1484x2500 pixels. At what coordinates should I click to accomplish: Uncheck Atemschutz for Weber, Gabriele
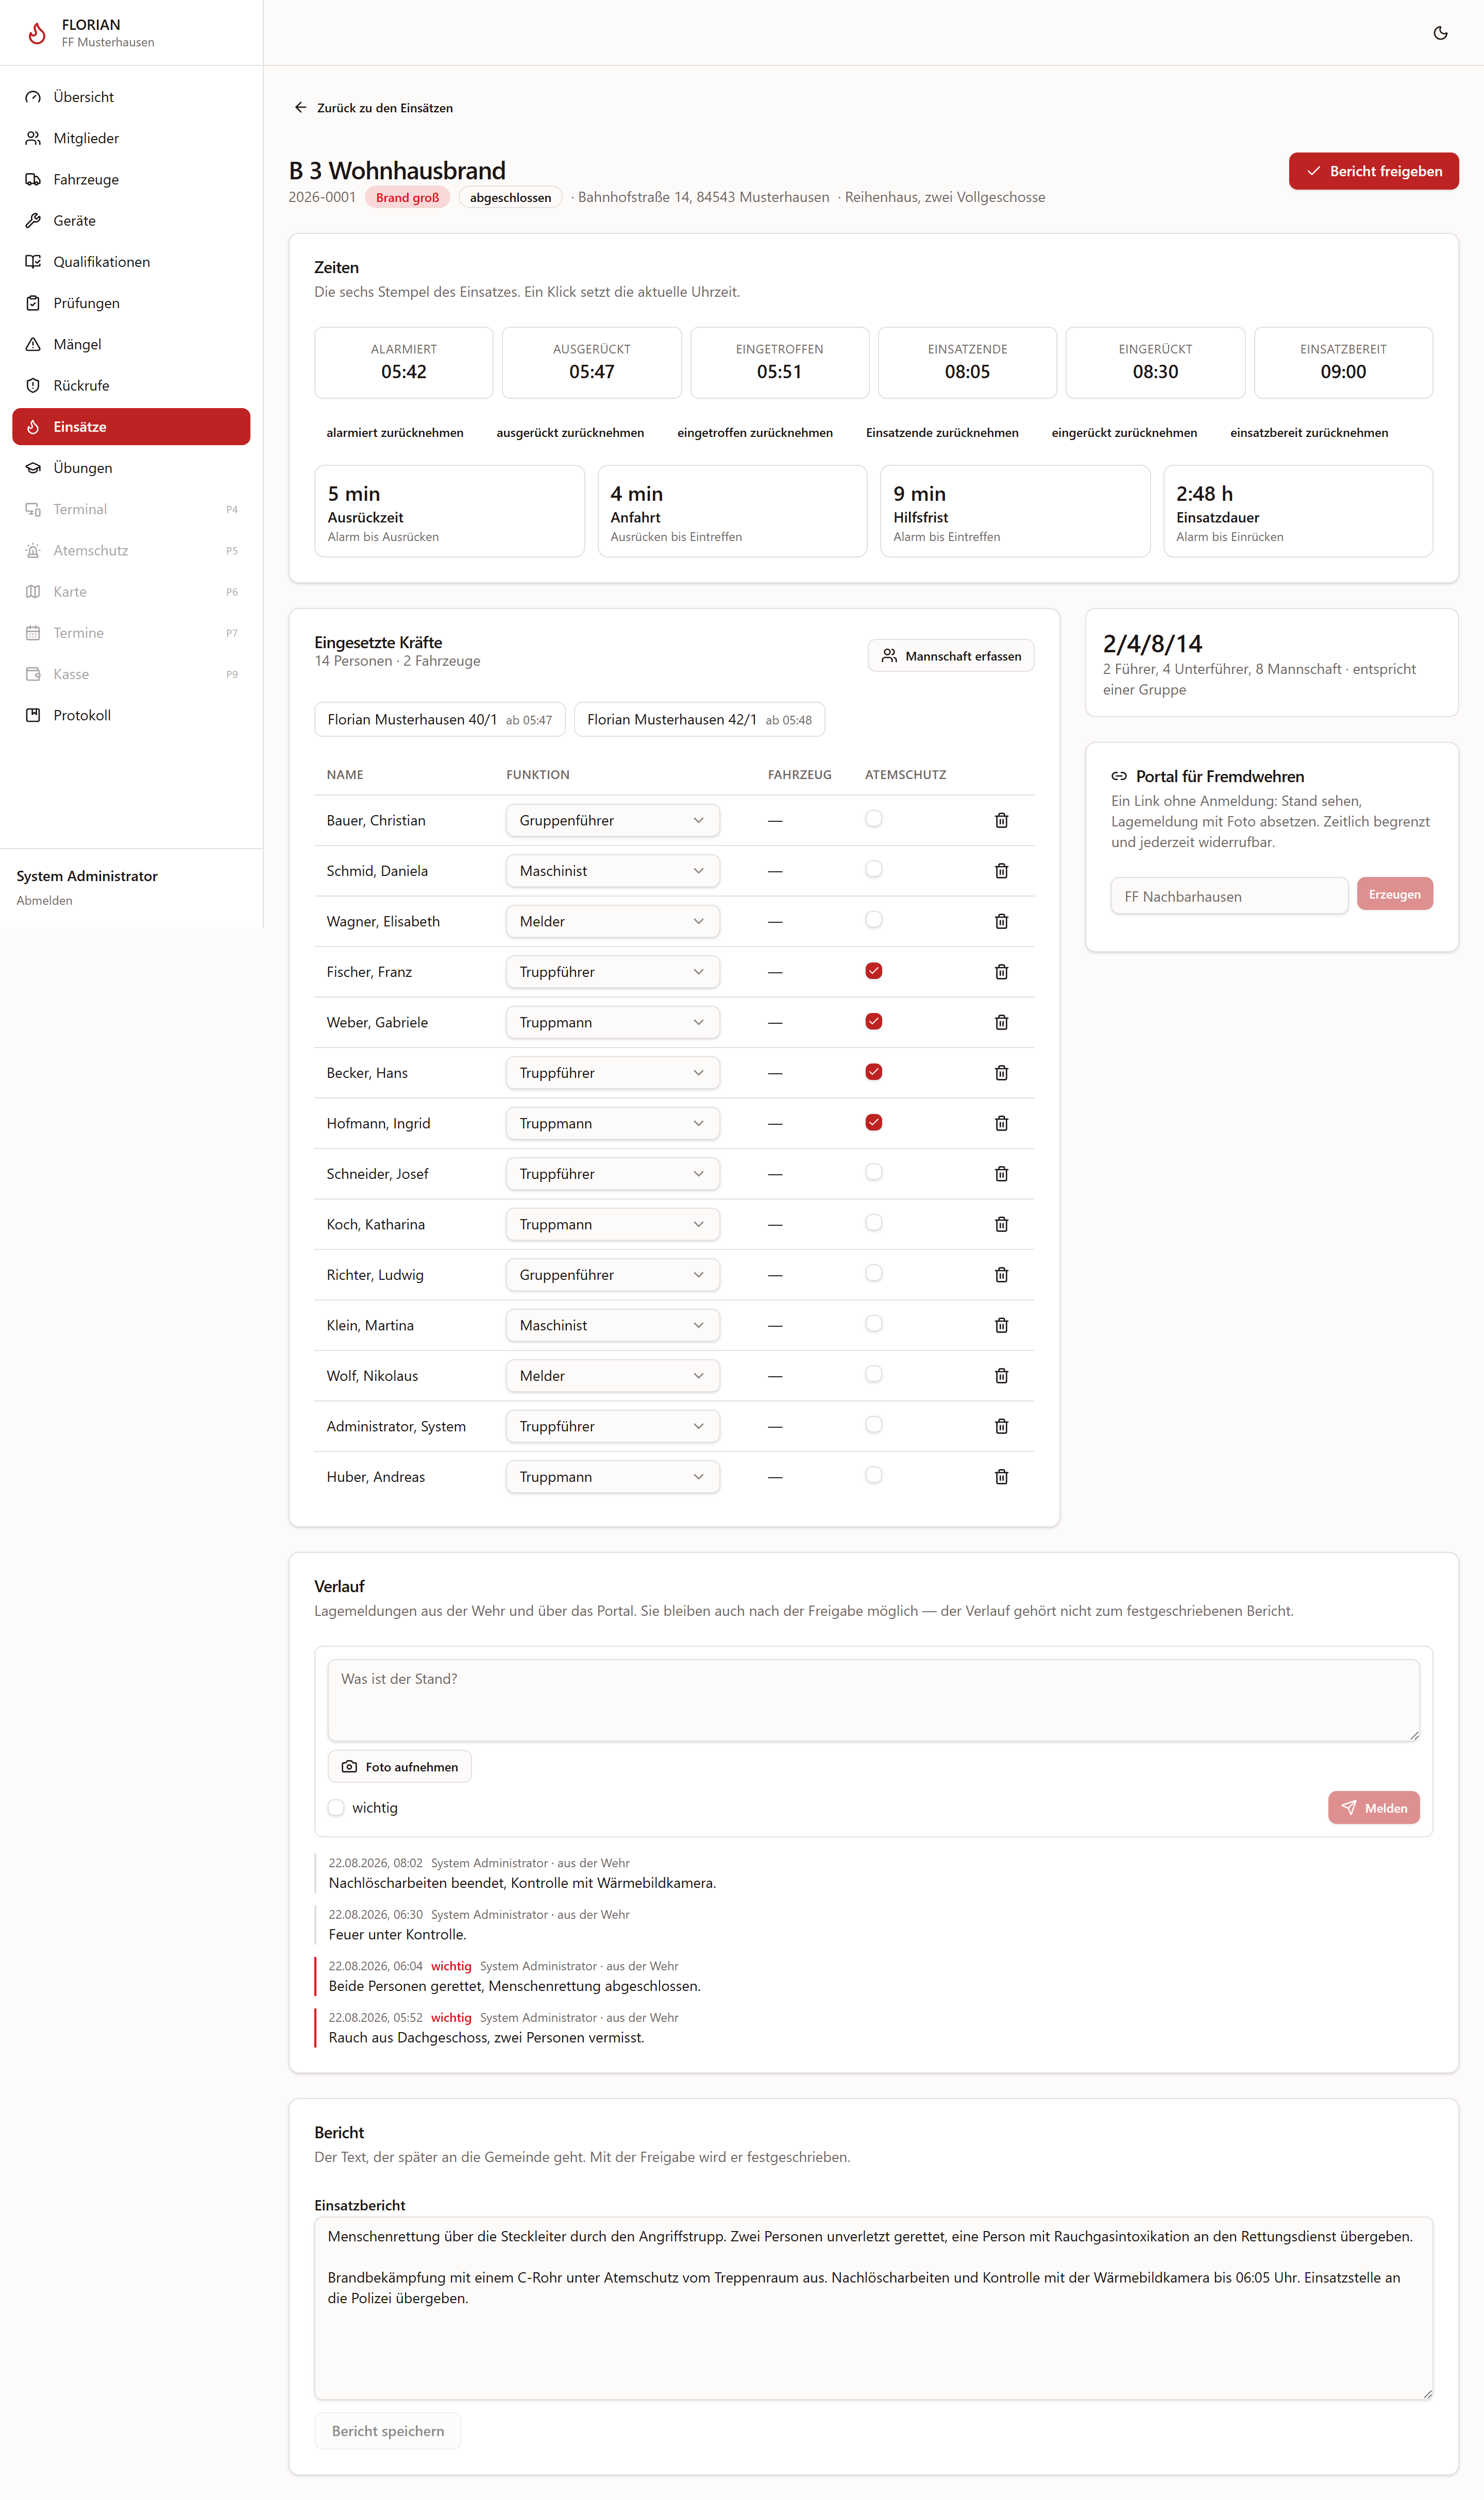(874, 1021)
